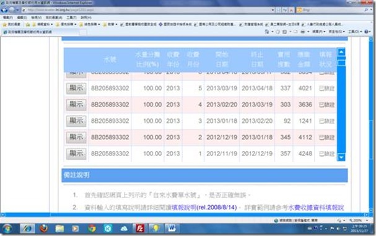The image size is (376, 236).
Task: Click the table scrollbar down arrow
Action: (341, 157)
